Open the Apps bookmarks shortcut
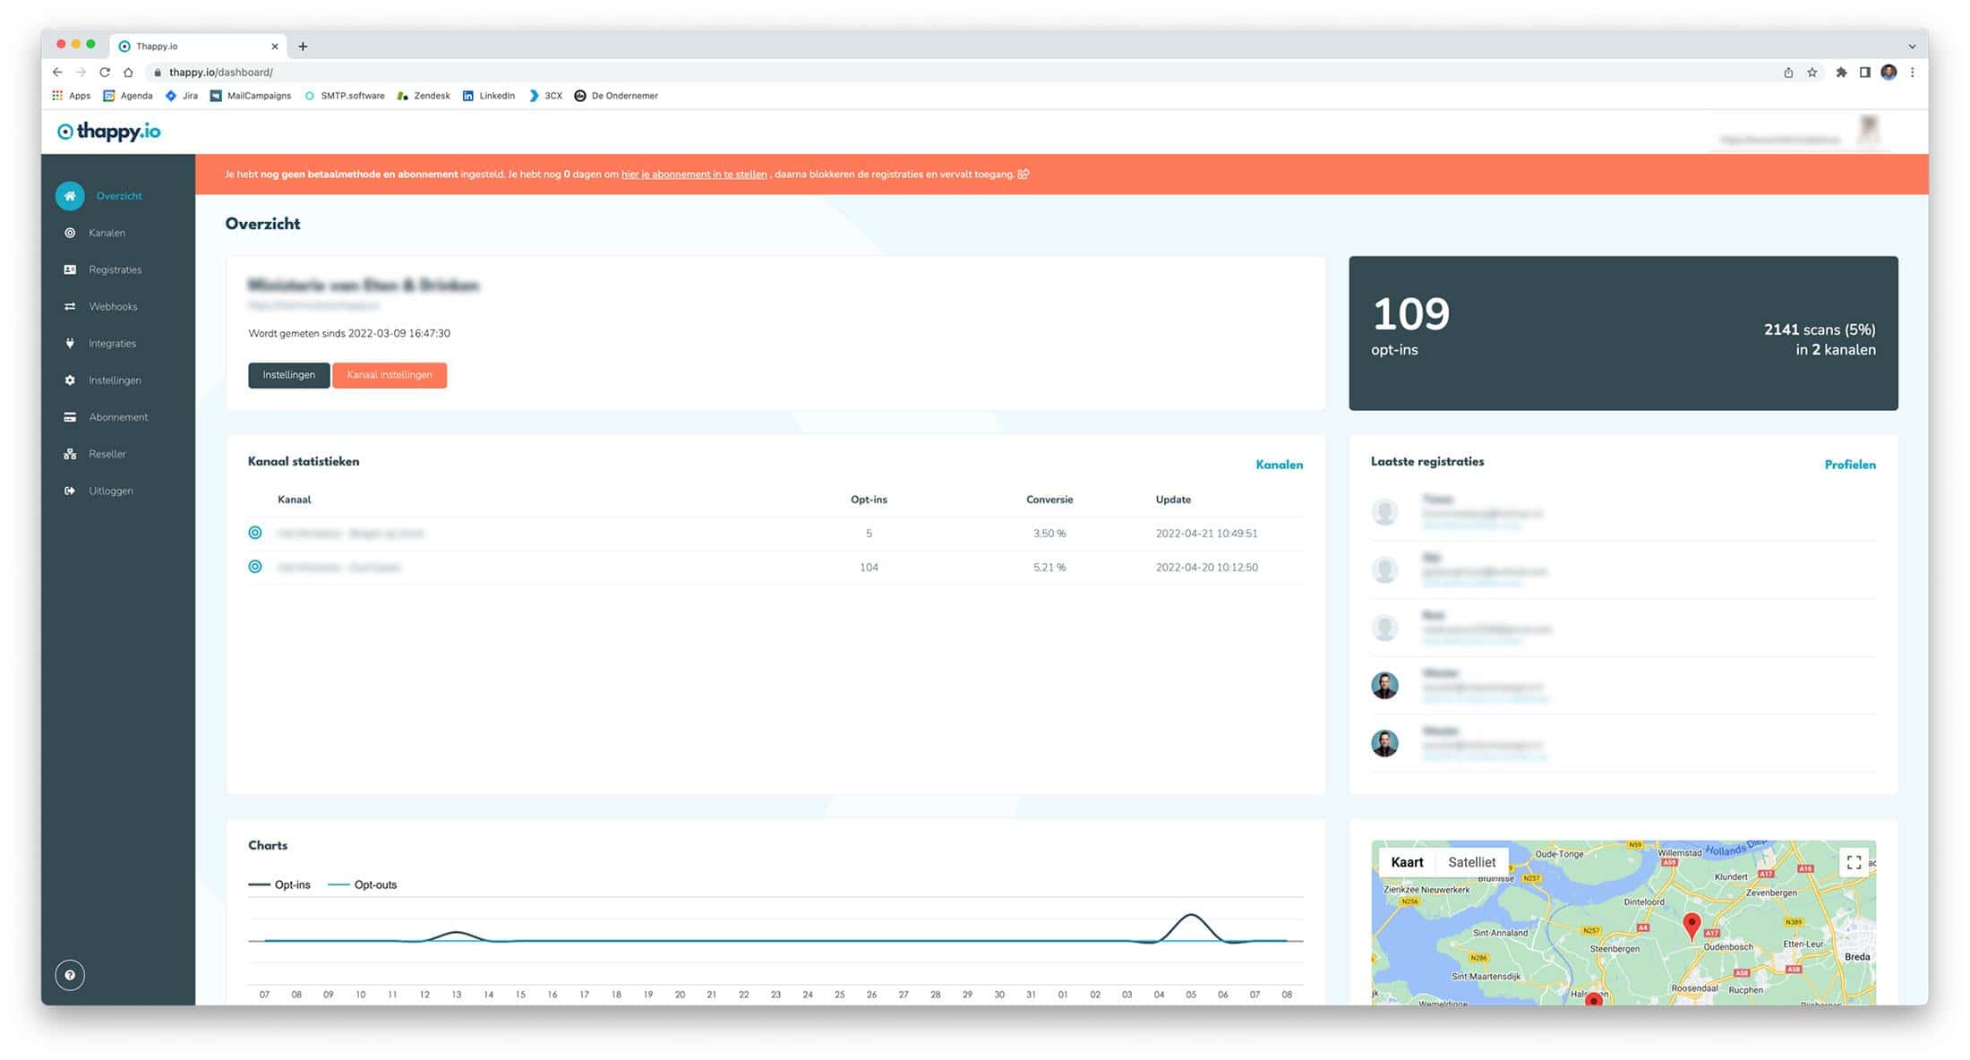The width and height of the screenshot is (1970, 1060). pos(72,96)
